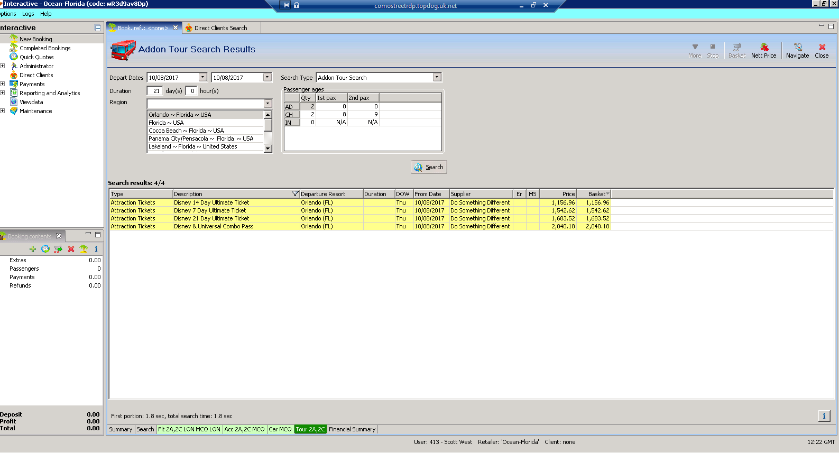Click the filter icon on Description column
Viewport: 839px width, 453px height.
(x=295, y=194)
